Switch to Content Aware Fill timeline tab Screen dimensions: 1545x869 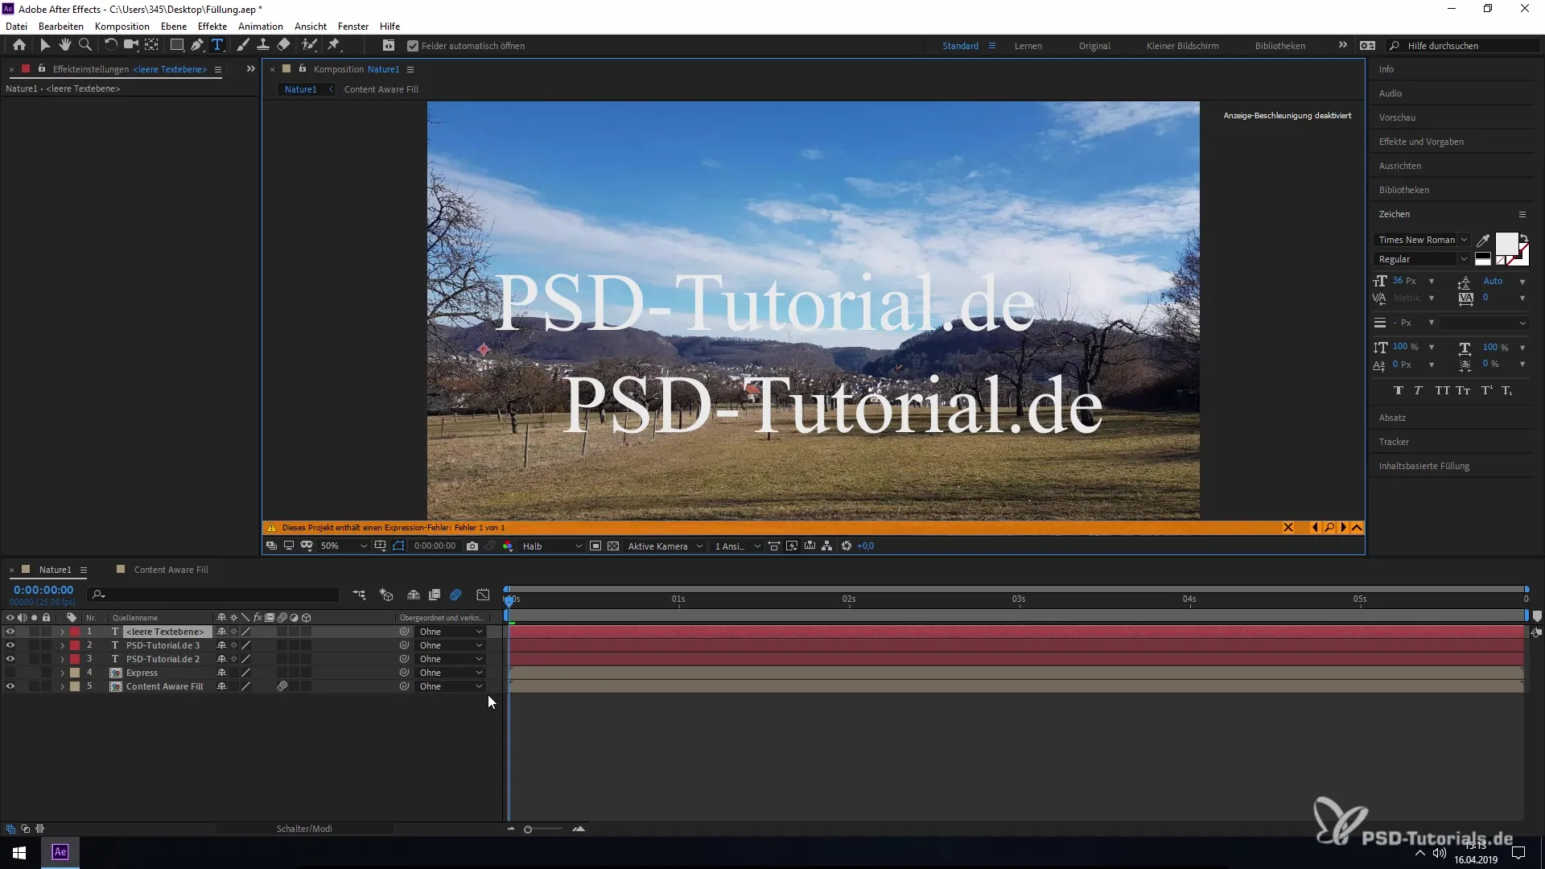(171, 570)
